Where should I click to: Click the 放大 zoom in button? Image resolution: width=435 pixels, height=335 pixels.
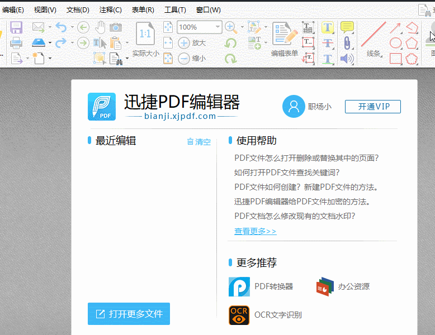coord(192,43)
